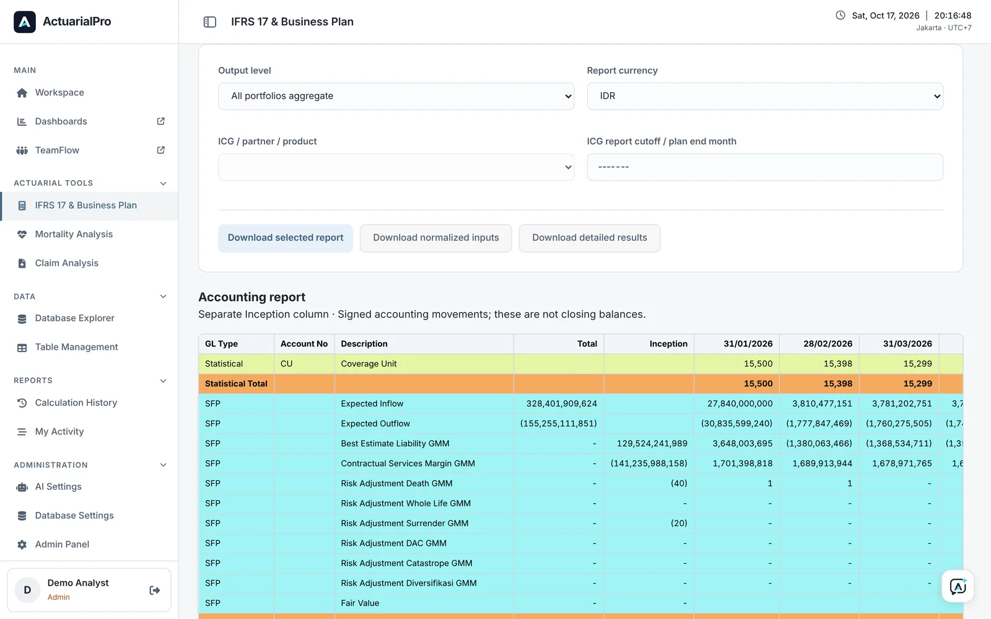The width and height of the screenshot is (991, 619).
Task: Click Download selected report button
Action: click(x=286, y=238)
